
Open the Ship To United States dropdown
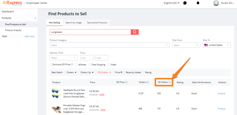tap(217, 45)
